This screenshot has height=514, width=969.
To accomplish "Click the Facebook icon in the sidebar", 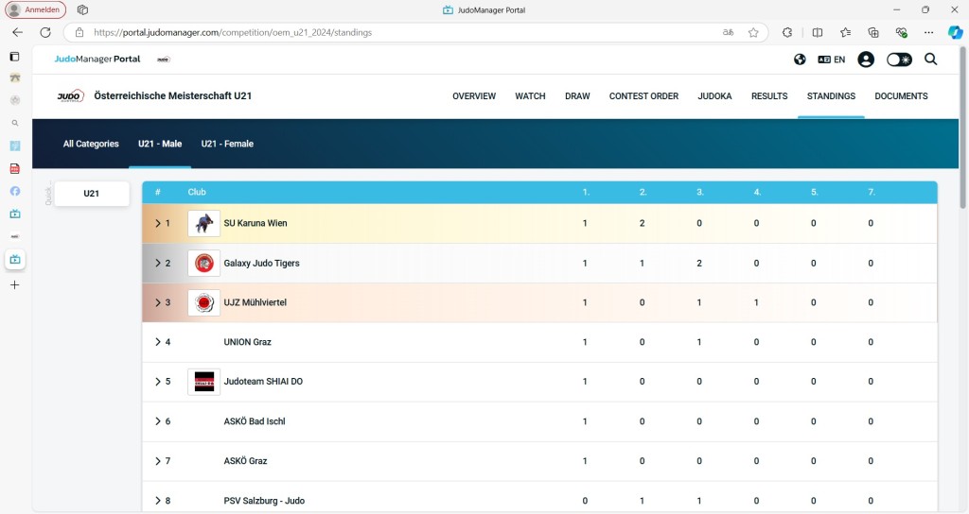I will pos(14,191).
